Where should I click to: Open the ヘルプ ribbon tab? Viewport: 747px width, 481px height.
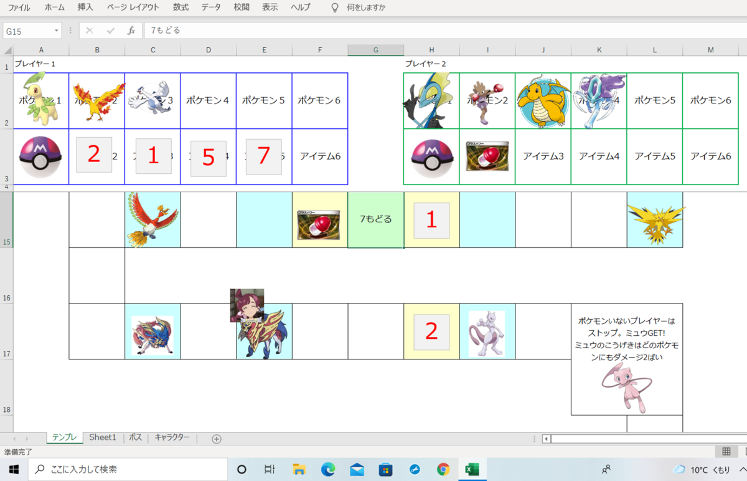301,7
